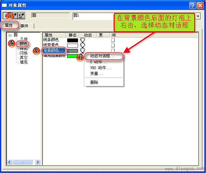This screenshot has width=206, height=173.
Task: Click the light bulb for 线背景色
Action: (83, 45)
